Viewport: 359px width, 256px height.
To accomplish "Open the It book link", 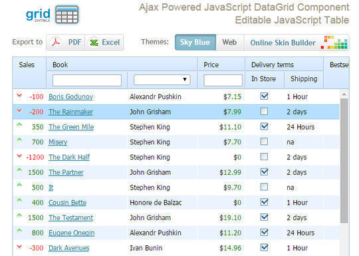I will coord(51,188).
